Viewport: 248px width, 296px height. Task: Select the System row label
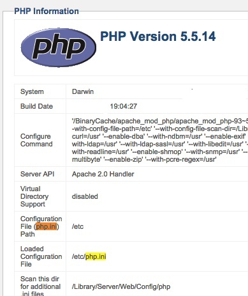(x=32, y=91)
